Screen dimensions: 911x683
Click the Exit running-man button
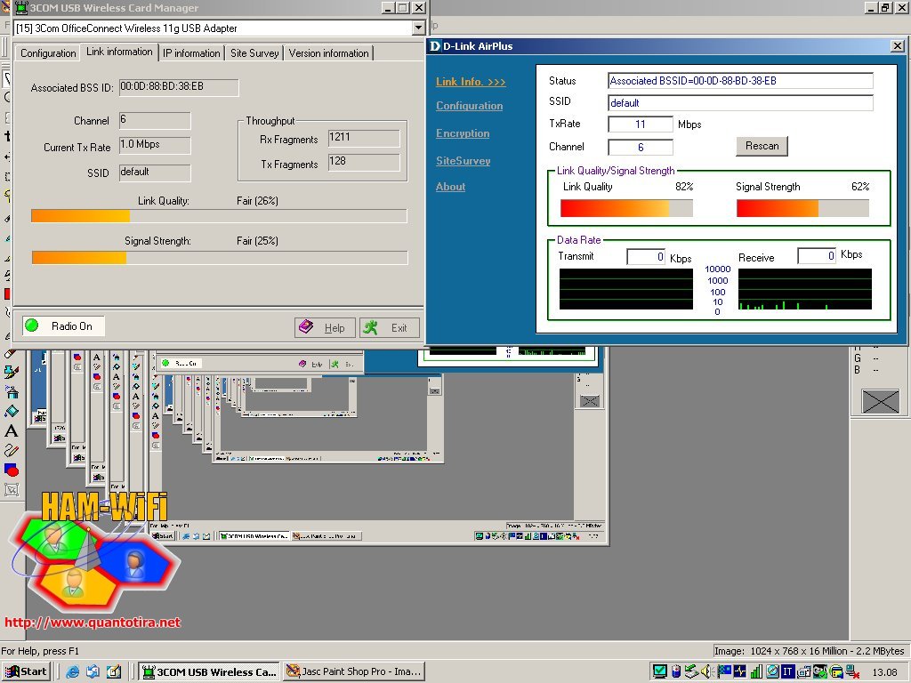pyautogui.click(x=390, y=327)
